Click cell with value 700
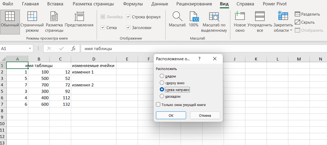This screenshot has width=327, height=145. 39,85
